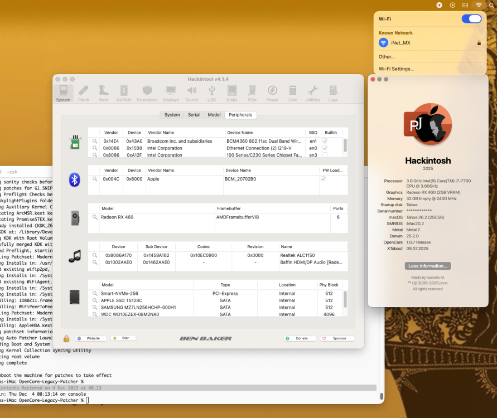
Task: Click the play circle icon in menu bar
Action: (x=452, y=5)
